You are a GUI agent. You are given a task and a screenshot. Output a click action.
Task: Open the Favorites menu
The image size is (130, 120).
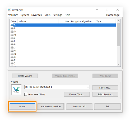point(36,15)
